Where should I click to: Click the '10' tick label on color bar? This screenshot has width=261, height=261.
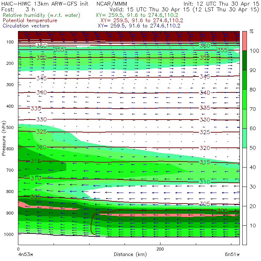[253, 226]
